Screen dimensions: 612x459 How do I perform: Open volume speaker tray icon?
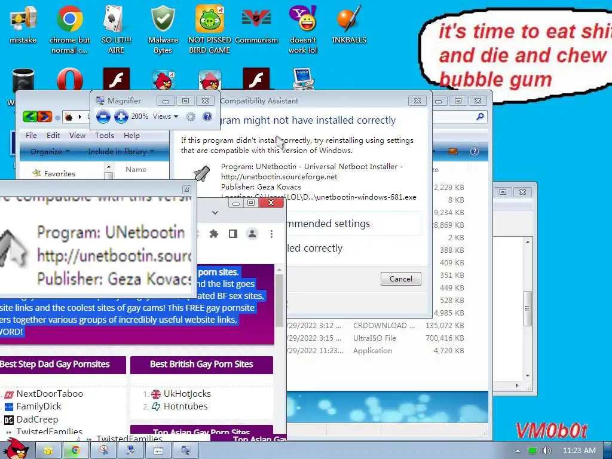(x=546, y=451)
